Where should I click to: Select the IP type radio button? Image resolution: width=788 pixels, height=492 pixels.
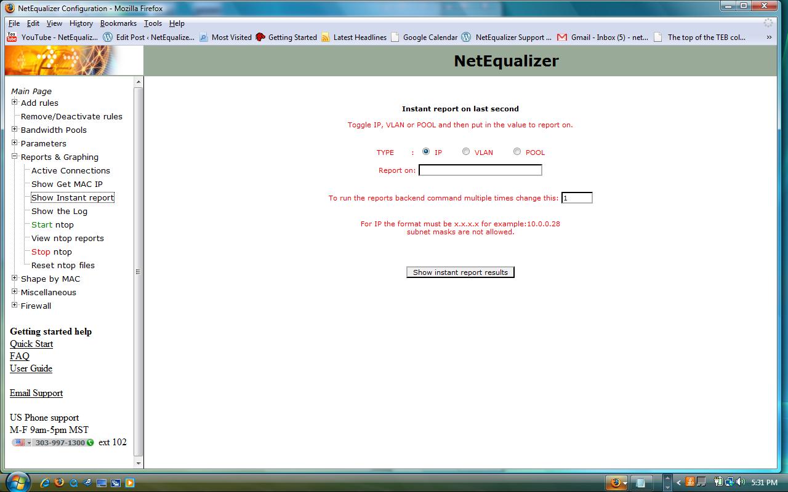point(426,152)
